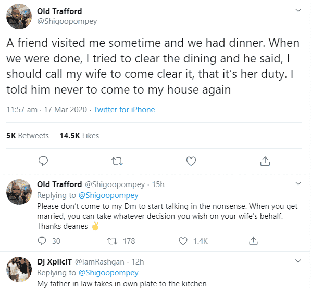Retweet the main Old Trafford tweet
This screenshot has height=290, width=311.
point(117,161)
